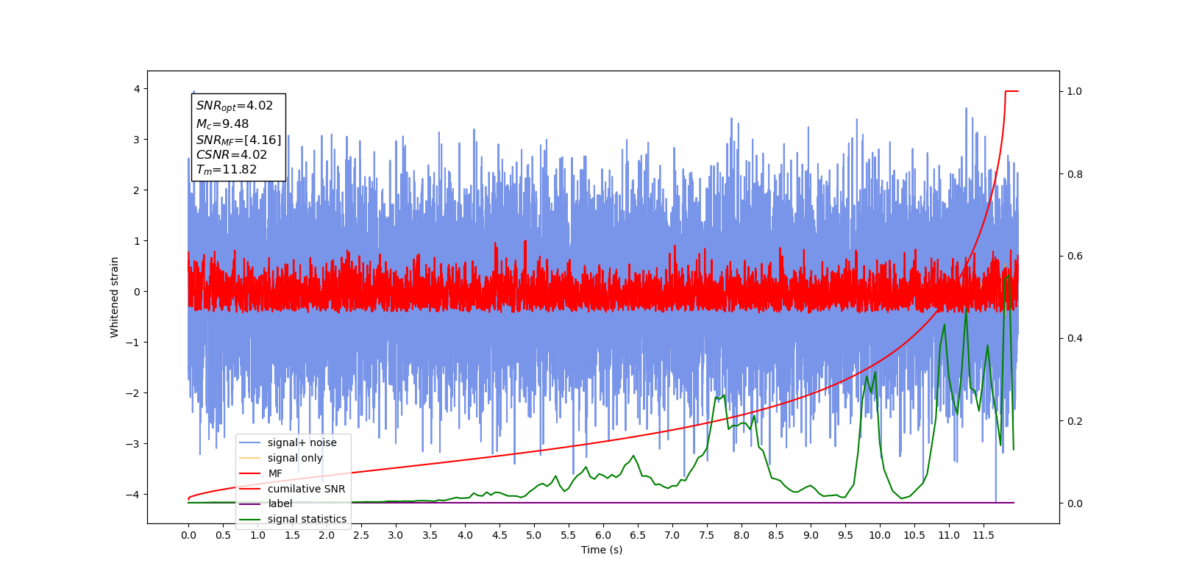Image resolution: width=1177 pixels, height=588 pixels.
Task: Click the right y-axis tick label 1.0
Action: click(x=1075, y=91)
